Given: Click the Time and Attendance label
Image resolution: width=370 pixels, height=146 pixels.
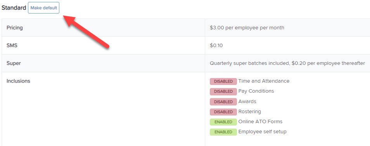Looking at the screenshot, I should 264,81.
